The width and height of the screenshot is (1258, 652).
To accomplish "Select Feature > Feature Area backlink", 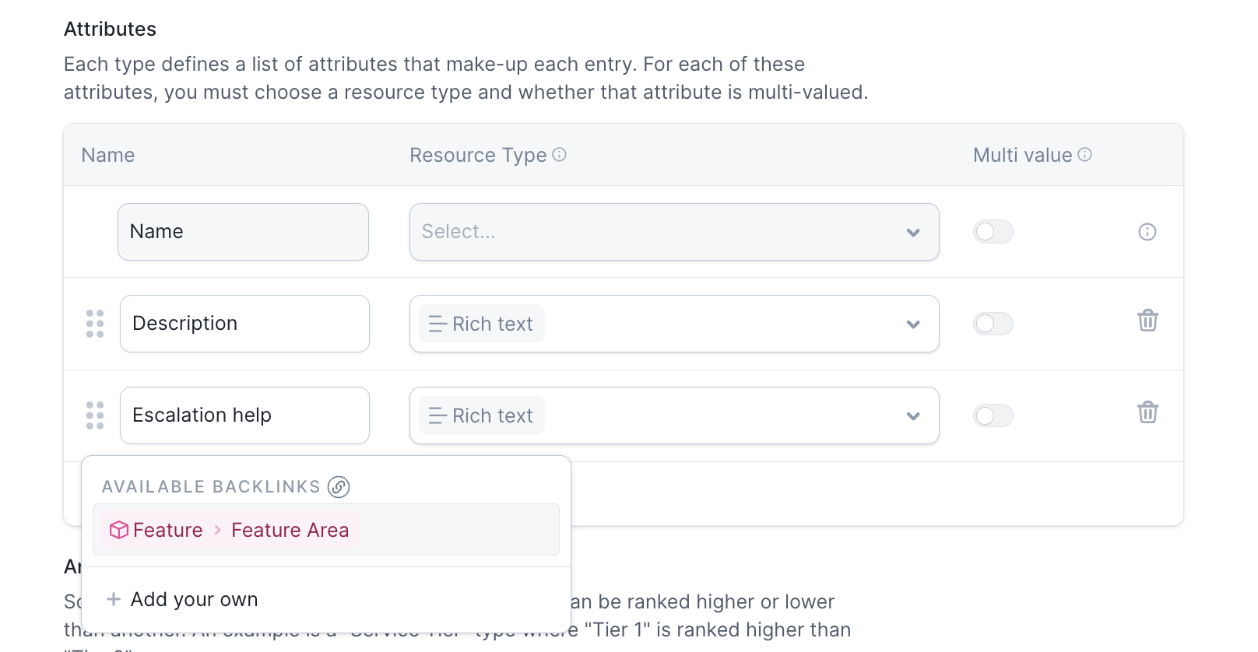I will pyautogui.click(x=230, y=530).
